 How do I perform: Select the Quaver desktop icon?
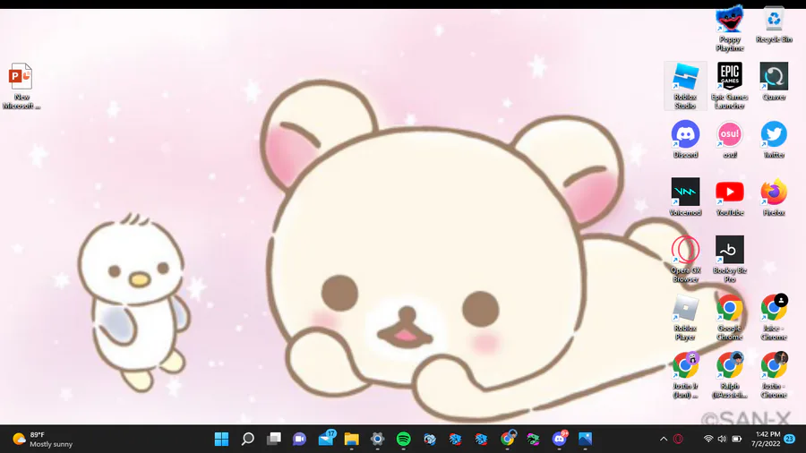pos(774,81)
